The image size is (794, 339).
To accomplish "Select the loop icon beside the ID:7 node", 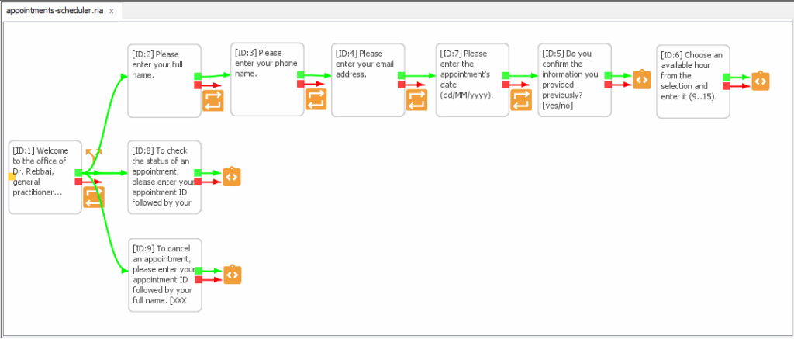I will [521, 99].
